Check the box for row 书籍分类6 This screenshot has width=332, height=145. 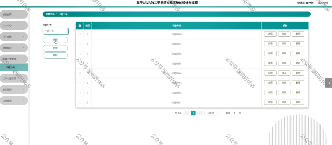coord(80,54)
